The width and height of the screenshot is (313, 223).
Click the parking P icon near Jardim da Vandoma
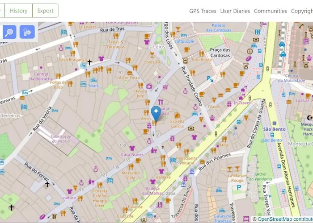pos(239,187)
